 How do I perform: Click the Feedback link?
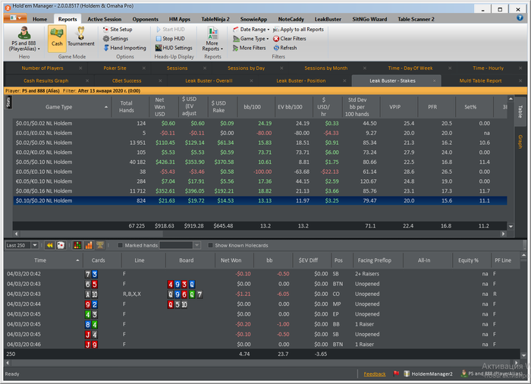coord(375,374)
